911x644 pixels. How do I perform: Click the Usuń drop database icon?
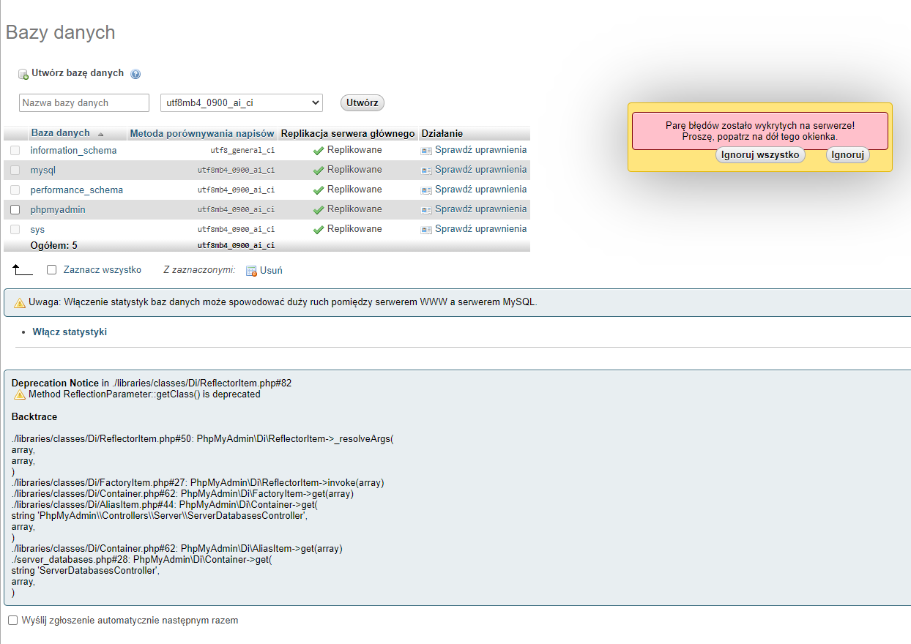[251, 271]
